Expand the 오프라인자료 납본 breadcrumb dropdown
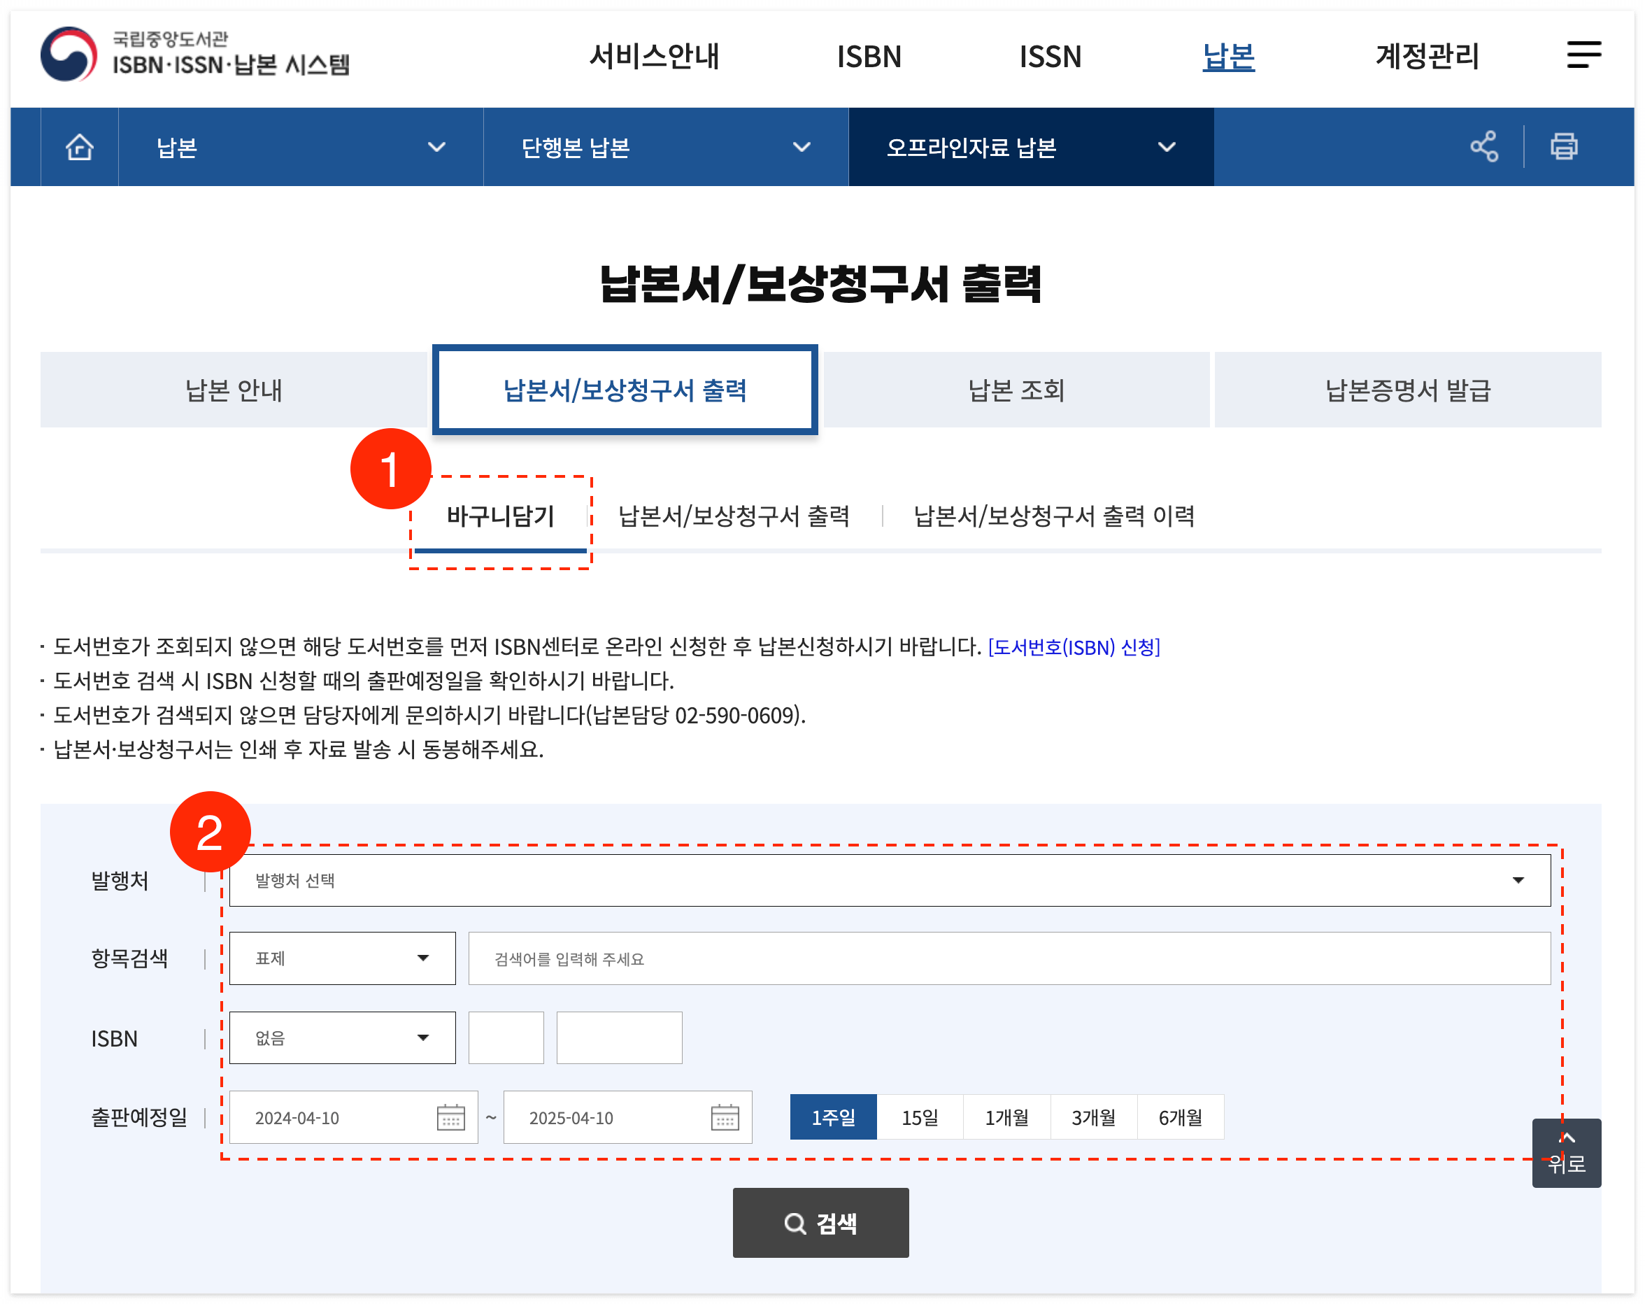This screenshot has width=1645, height=1304. click(x=1030, y=146)
